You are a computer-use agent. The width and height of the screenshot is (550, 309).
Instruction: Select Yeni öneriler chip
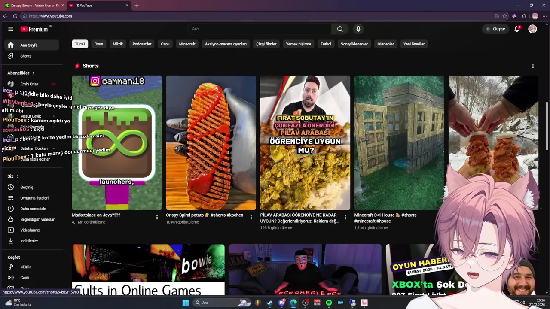click(414, 44)
